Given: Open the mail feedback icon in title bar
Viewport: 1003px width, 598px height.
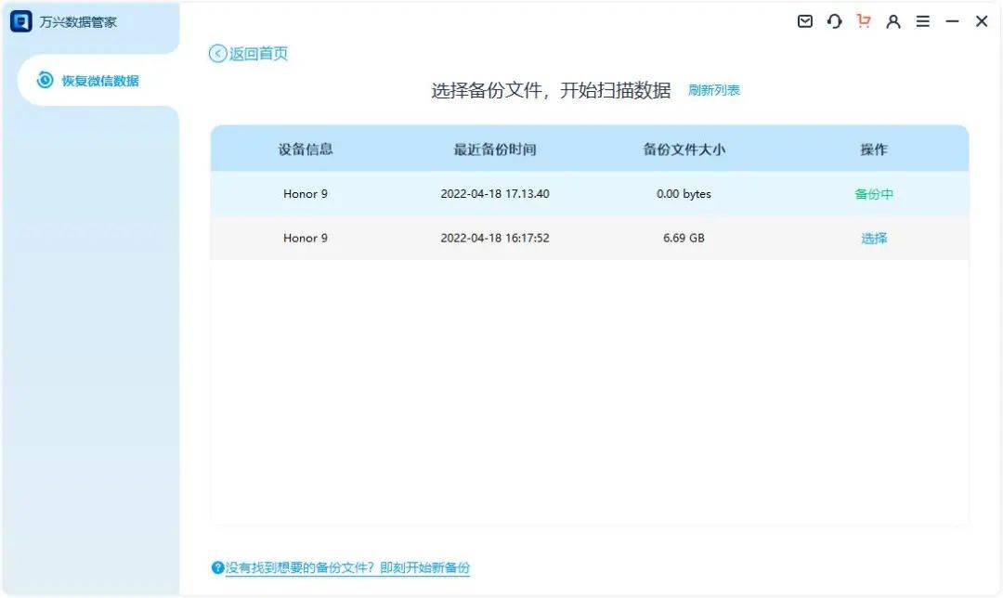Looking at the screenshot, I should [804, 21].
